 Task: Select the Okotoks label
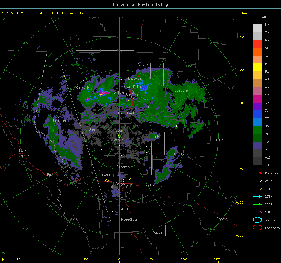coord(125,209)
